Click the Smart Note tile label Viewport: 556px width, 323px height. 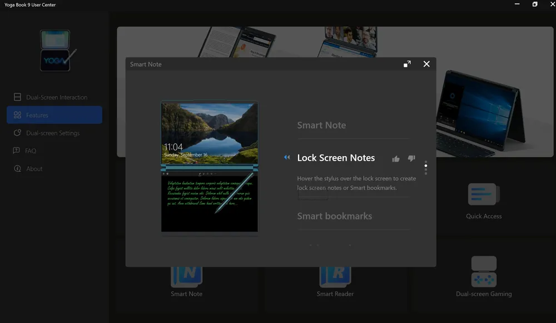coord(186,294)
